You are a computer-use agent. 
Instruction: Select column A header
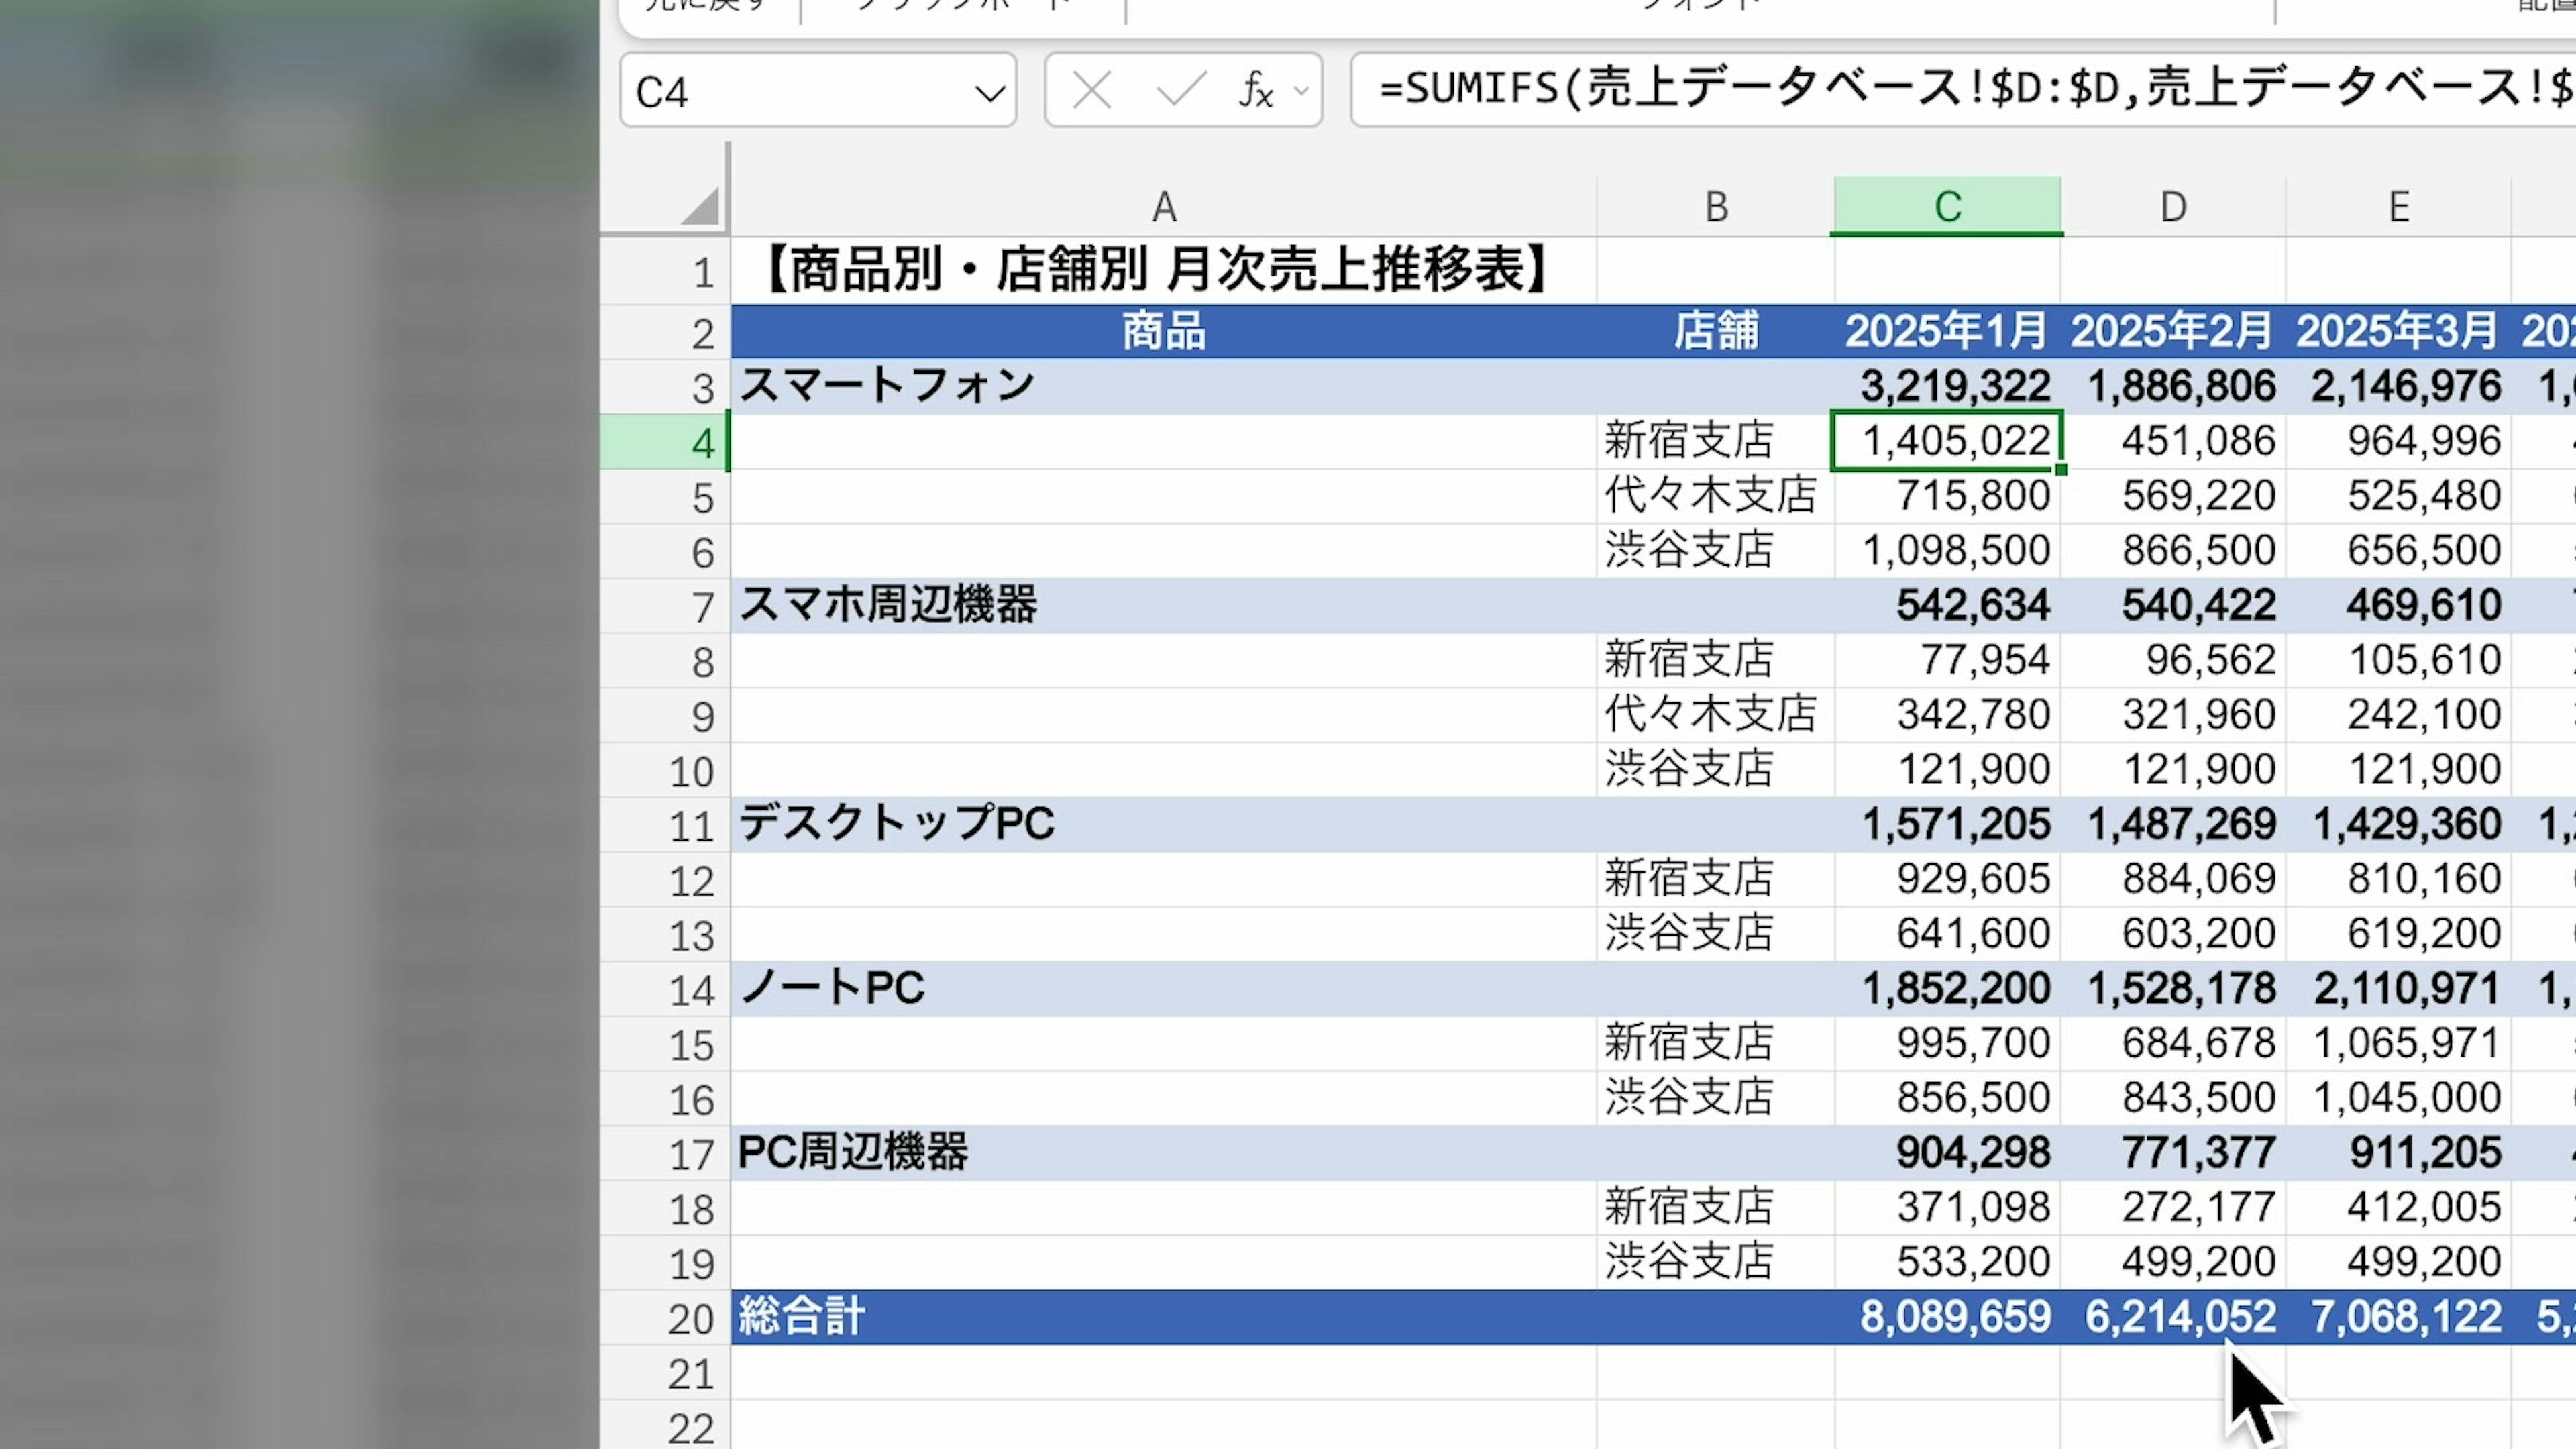click(1163, 207)
